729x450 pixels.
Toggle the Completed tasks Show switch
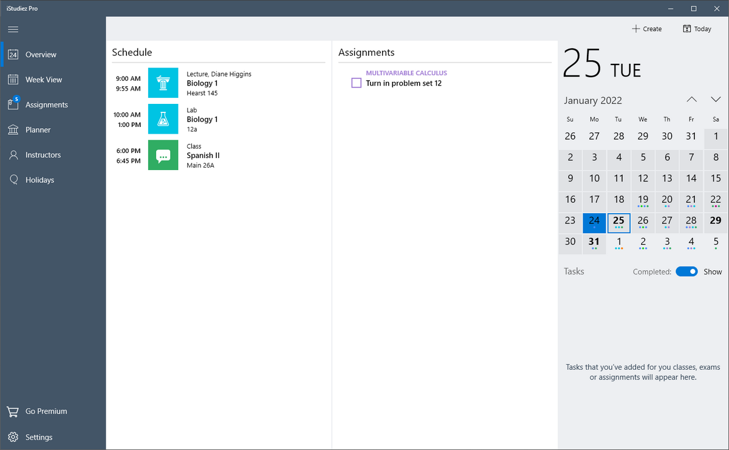[x=686, y=272]
